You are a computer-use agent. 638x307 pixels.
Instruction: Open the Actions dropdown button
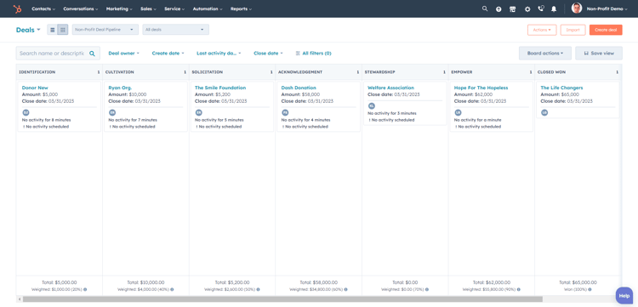coord(542,30)
